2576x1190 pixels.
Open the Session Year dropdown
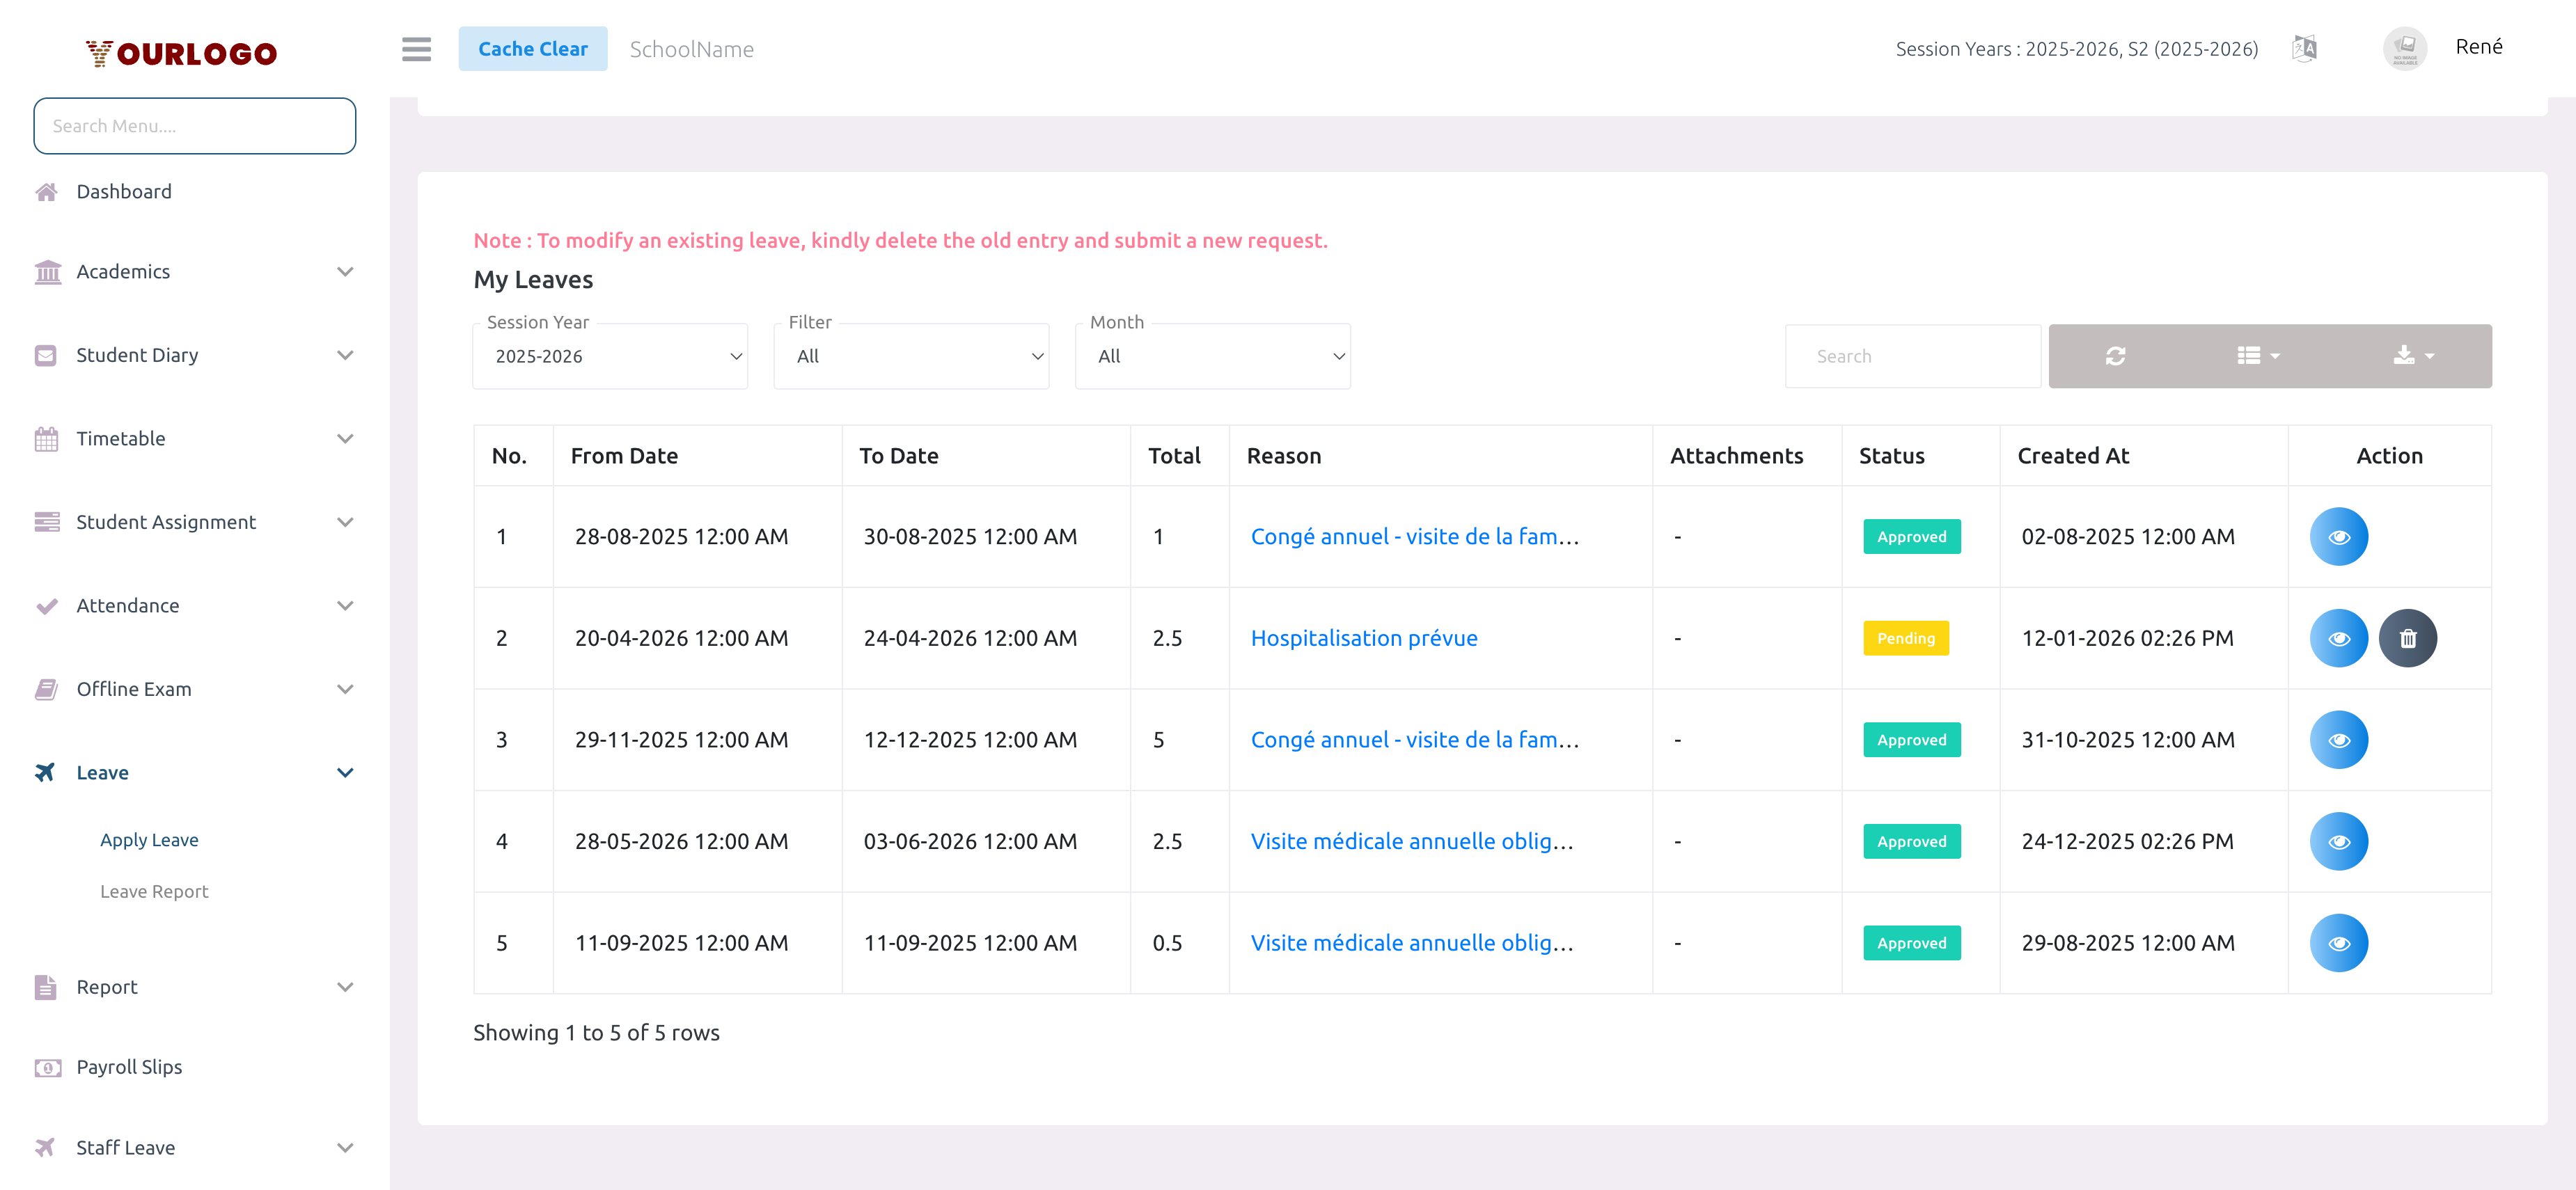pos(610,357)
